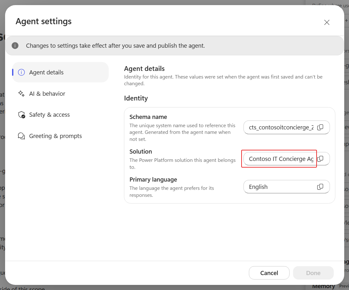This screenshot has height=290, width=349.
Task: Click the Cancel button
Action: 269,273
